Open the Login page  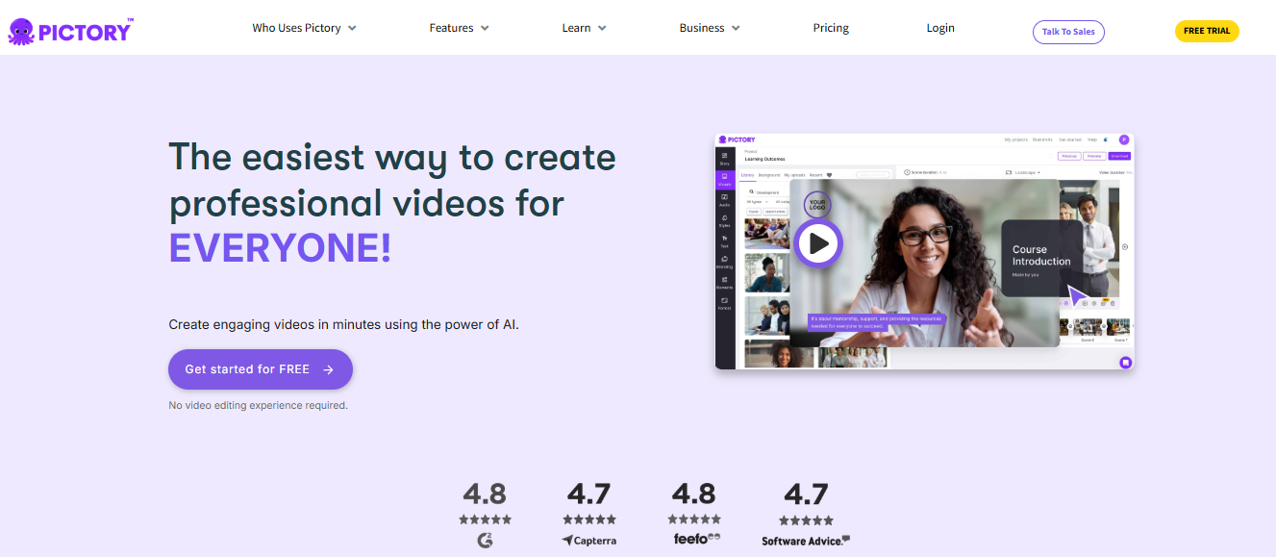(x=940, y=28)
